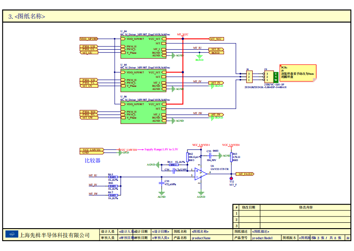Click the '<设计日期>' cell
354x251 pixels.
tap(161, 231)
